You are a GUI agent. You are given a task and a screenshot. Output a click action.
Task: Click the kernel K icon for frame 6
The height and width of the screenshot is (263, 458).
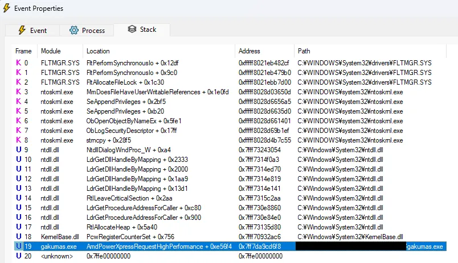[x=19, y=120]
